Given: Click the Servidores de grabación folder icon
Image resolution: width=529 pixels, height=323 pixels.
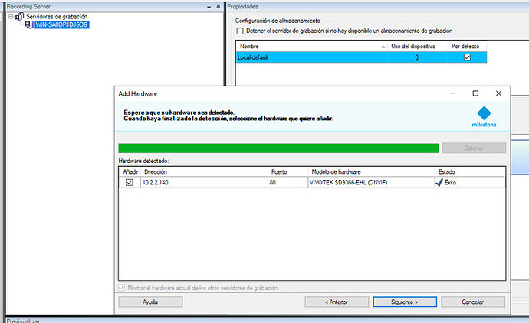Looking at the screenshot, I should pos(19,16).
